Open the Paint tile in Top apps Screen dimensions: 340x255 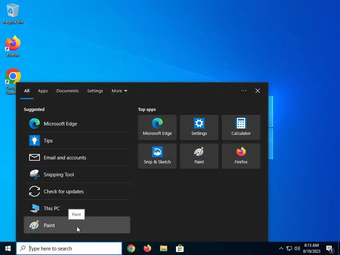click(x=199, y=156)
